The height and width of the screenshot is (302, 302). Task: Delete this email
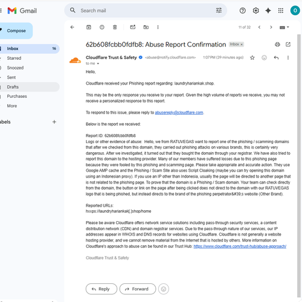point(115,27)
